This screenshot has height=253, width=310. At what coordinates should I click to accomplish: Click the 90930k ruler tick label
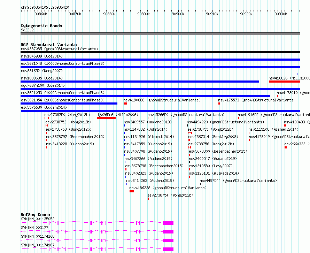(281, 14)
